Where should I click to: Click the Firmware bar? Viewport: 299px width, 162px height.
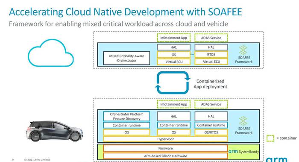pyautogui.click(x=166, y=148)
